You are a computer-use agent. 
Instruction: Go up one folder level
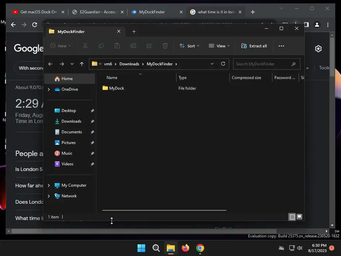(x=82, y=64)
